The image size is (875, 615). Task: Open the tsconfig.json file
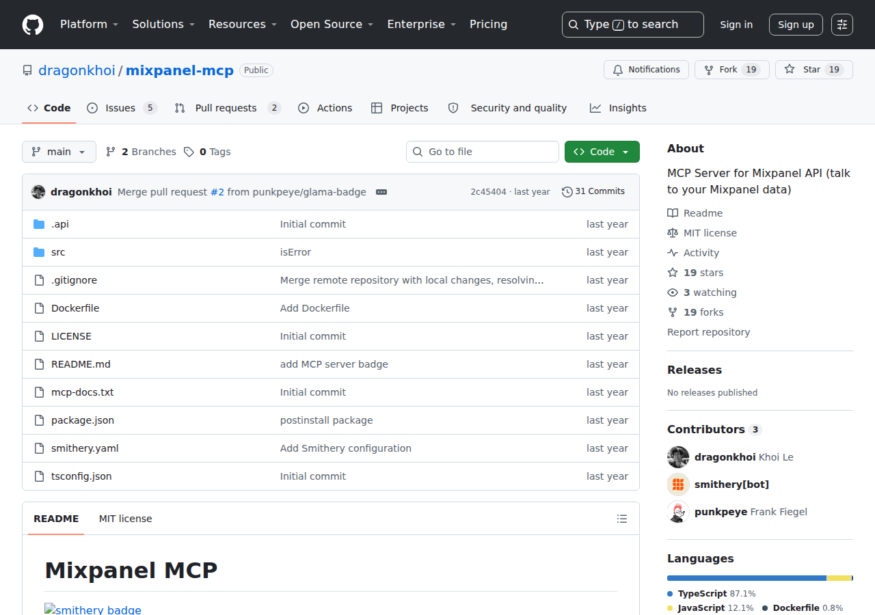point(81,476)
